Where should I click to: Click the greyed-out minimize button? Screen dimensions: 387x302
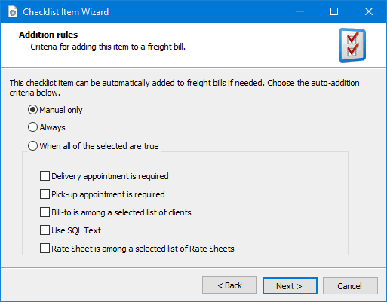point(300,11)
